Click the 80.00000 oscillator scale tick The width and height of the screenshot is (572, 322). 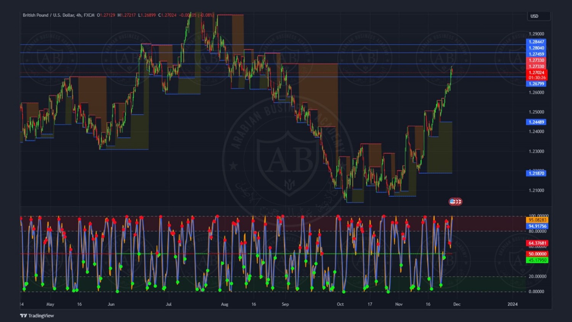[537, 231]
